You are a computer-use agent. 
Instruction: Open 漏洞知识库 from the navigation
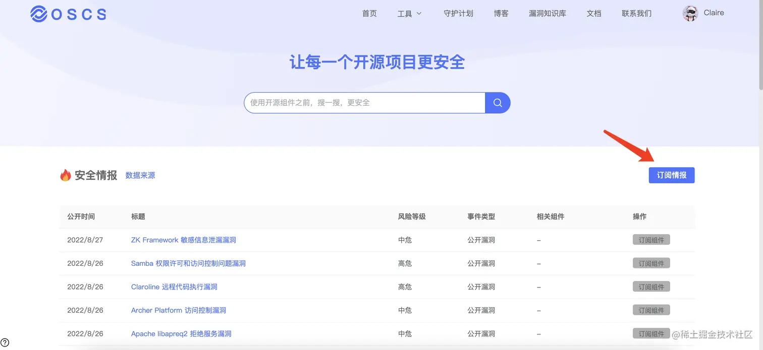pyautogui.click(x=548, y=14)
